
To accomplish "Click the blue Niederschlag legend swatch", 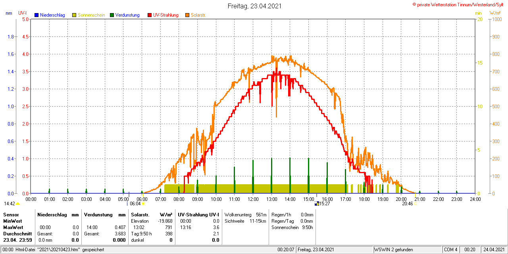I will [37, 15].
